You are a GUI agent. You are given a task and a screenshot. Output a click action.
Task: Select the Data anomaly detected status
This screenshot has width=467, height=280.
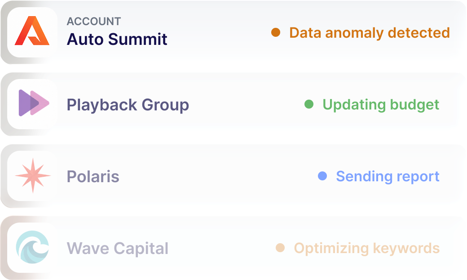coord(370,33)
